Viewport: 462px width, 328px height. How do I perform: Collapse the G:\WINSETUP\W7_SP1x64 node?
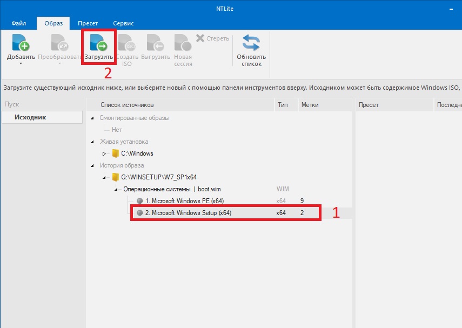tap(104, 177)
